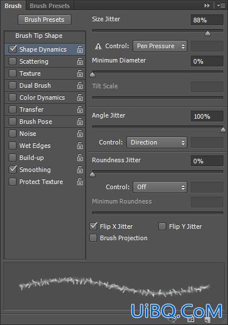Switch to the Brush tab

pos(13,6)
